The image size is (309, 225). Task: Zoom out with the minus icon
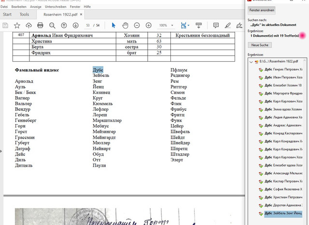tap(137, 25)
